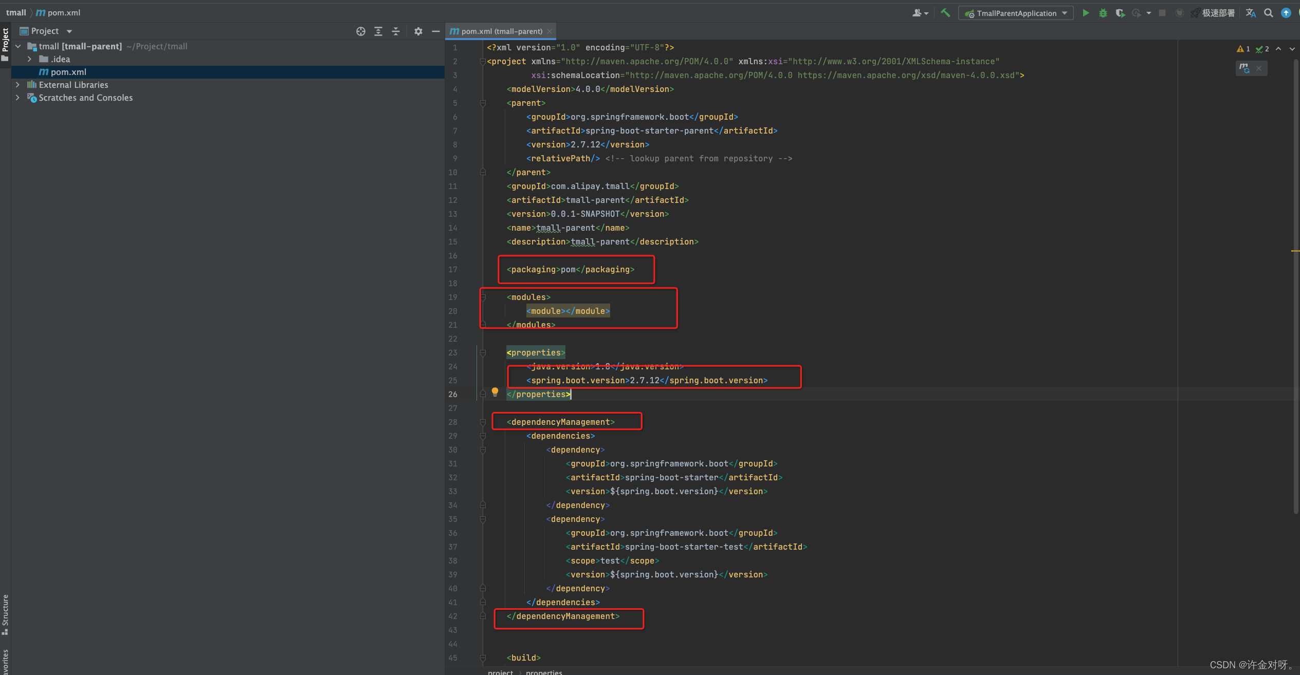This screenshot has height=675, width=1300.
Task: Expand the .idea folder
Action: (x=29, y=59)
